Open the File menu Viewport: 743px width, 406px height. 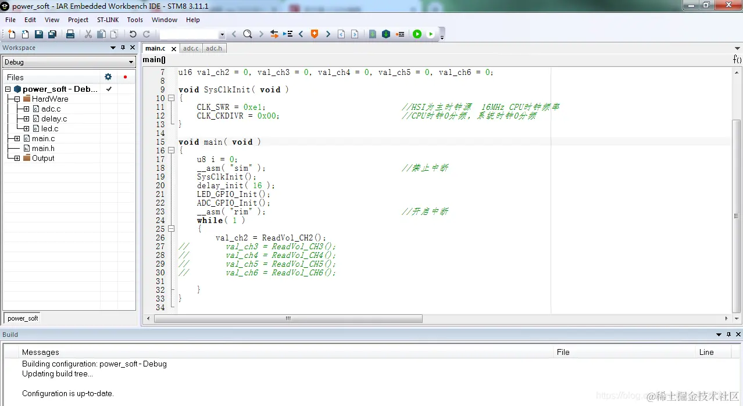[10, 20]
